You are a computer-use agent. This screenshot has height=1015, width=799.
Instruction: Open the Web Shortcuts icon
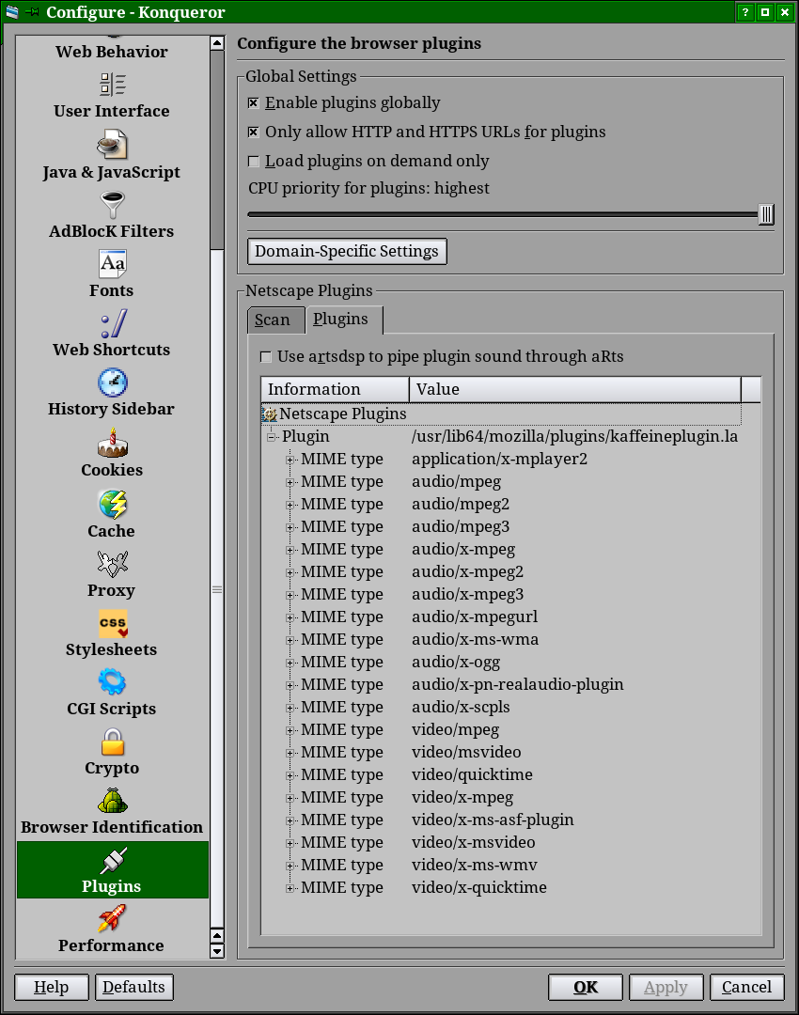pyautogui.click(x=114, y=323)
